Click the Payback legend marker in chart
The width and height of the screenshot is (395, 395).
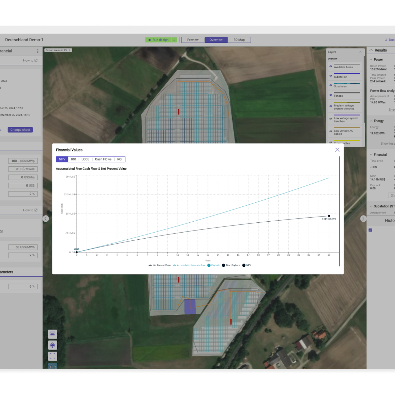point(209,265)
